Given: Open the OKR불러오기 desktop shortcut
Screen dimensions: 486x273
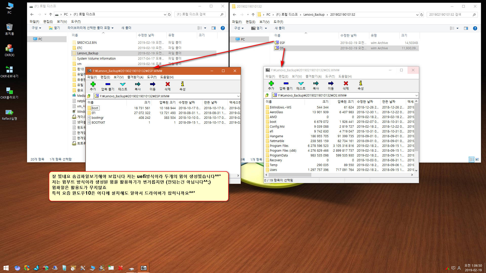Looking at the screenshot, I should (9, 93).
